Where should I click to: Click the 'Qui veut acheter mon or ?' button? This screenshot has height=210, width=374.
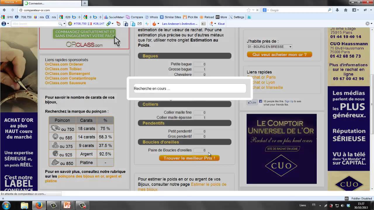pos(280,55)
